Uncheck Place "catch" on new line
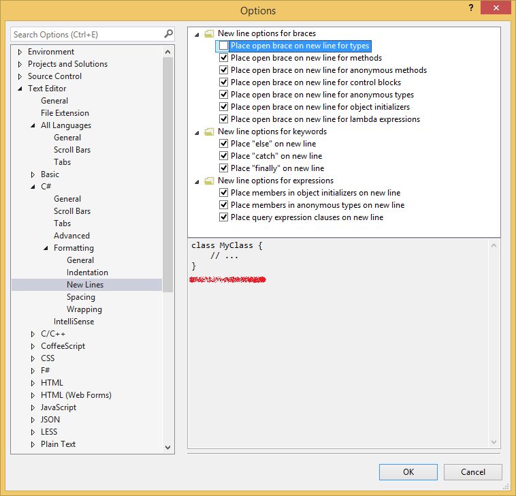The height and width of the screenshot is (496, 516). coord(223,156)
